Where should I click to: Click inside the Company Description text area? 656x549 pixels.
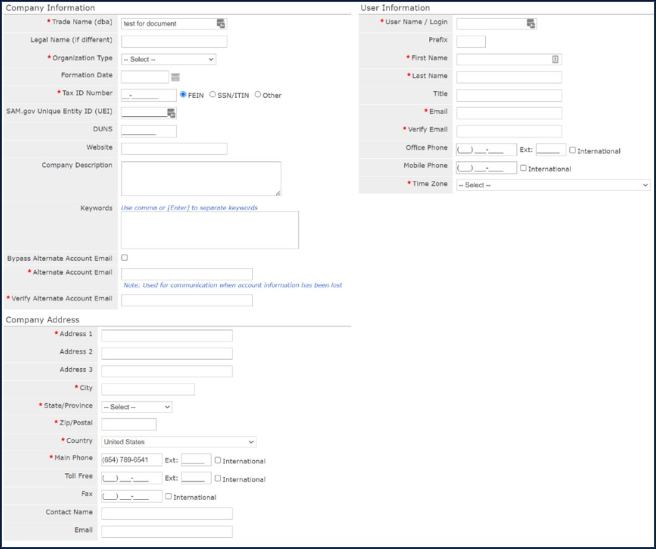201,179
